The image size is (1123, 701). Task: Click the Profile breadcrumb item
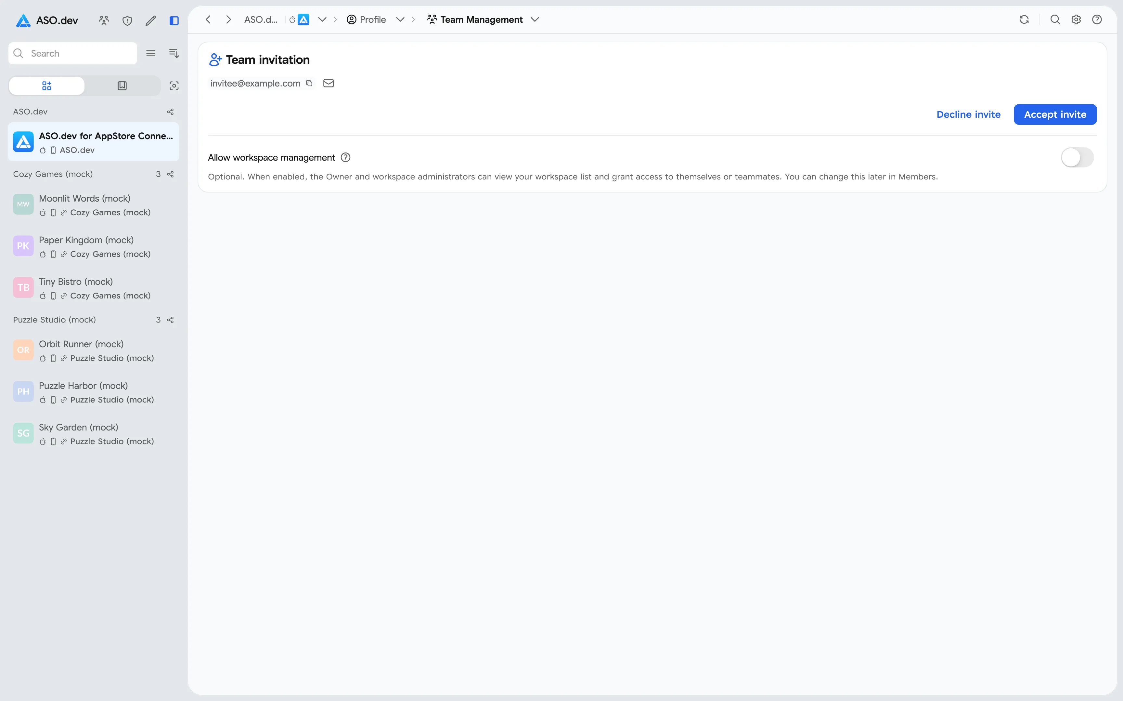[x=366, y=20]
